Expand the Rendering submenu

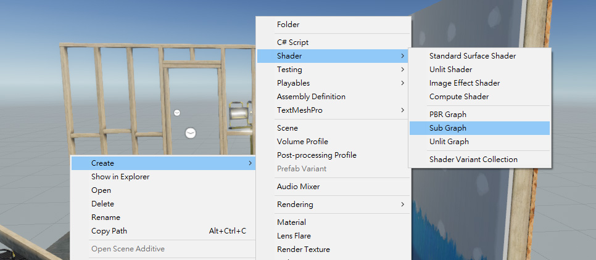[295, 205]
